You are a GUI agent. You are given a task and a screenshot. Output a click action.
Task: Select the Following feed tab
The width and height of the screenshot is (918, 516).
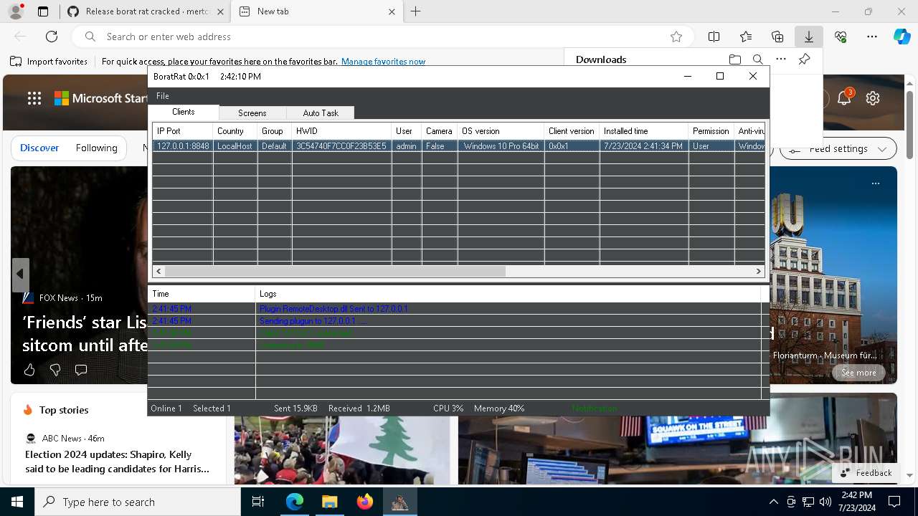point(96,148)
